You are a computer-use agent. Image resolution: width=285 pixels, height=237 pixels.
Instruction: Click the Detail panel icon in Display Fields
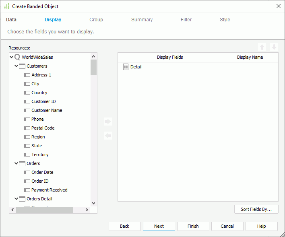126,67
